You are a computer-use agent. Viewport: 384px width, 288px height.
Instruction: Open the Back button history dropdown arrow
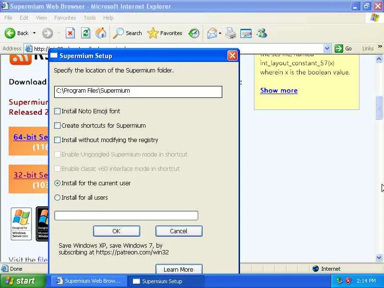(x=34, y=33)
